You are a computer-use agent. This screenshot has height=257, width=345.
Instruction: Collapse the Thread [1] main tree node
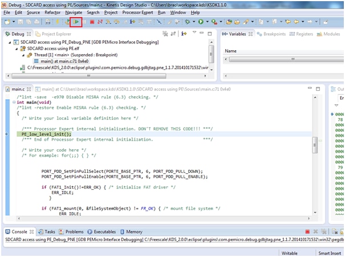(22, 55)
